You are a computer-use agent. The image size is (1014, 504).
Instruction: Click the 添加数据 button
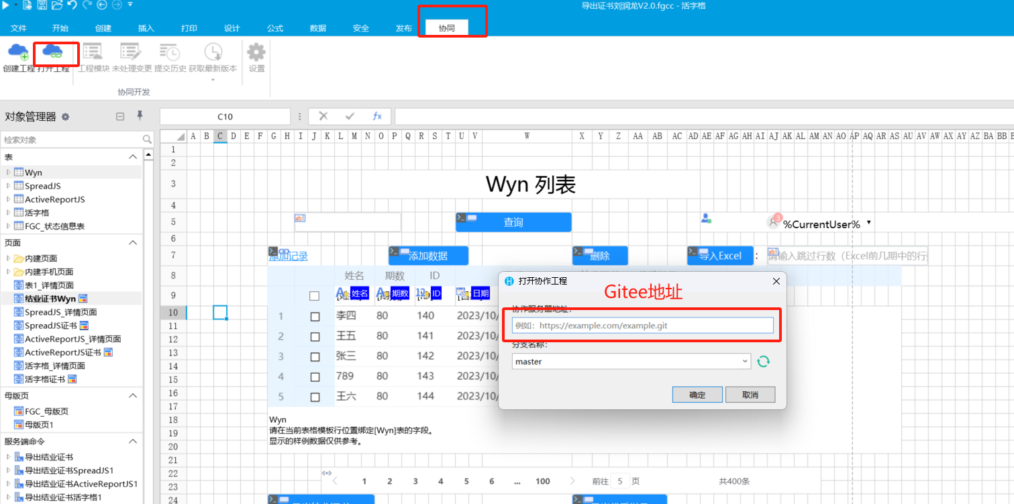[428, 256]
